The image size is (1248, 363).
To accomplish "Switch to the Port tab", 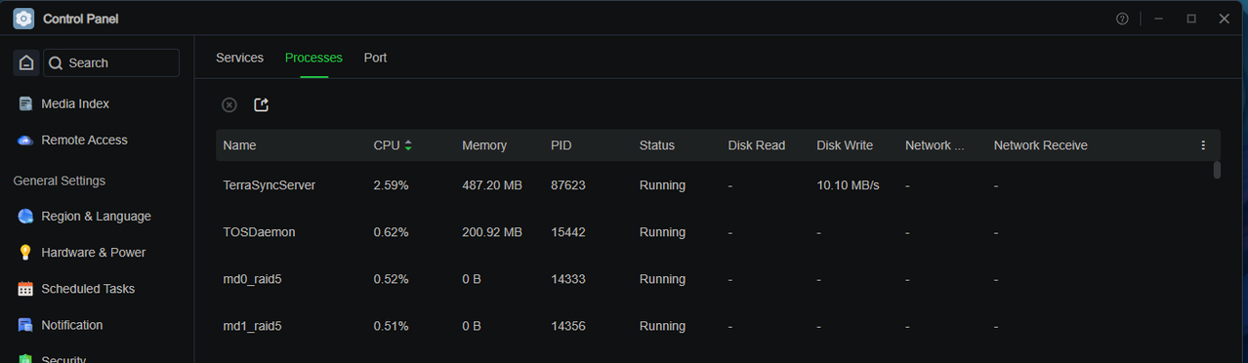I will (x=375, y=58).
